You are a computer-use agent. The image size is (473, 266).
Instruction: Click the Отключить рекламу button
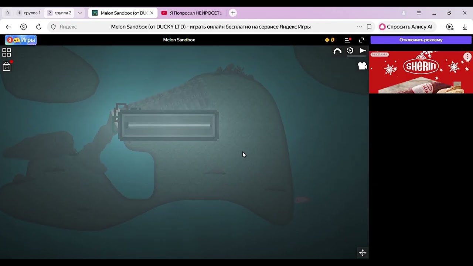421,40
